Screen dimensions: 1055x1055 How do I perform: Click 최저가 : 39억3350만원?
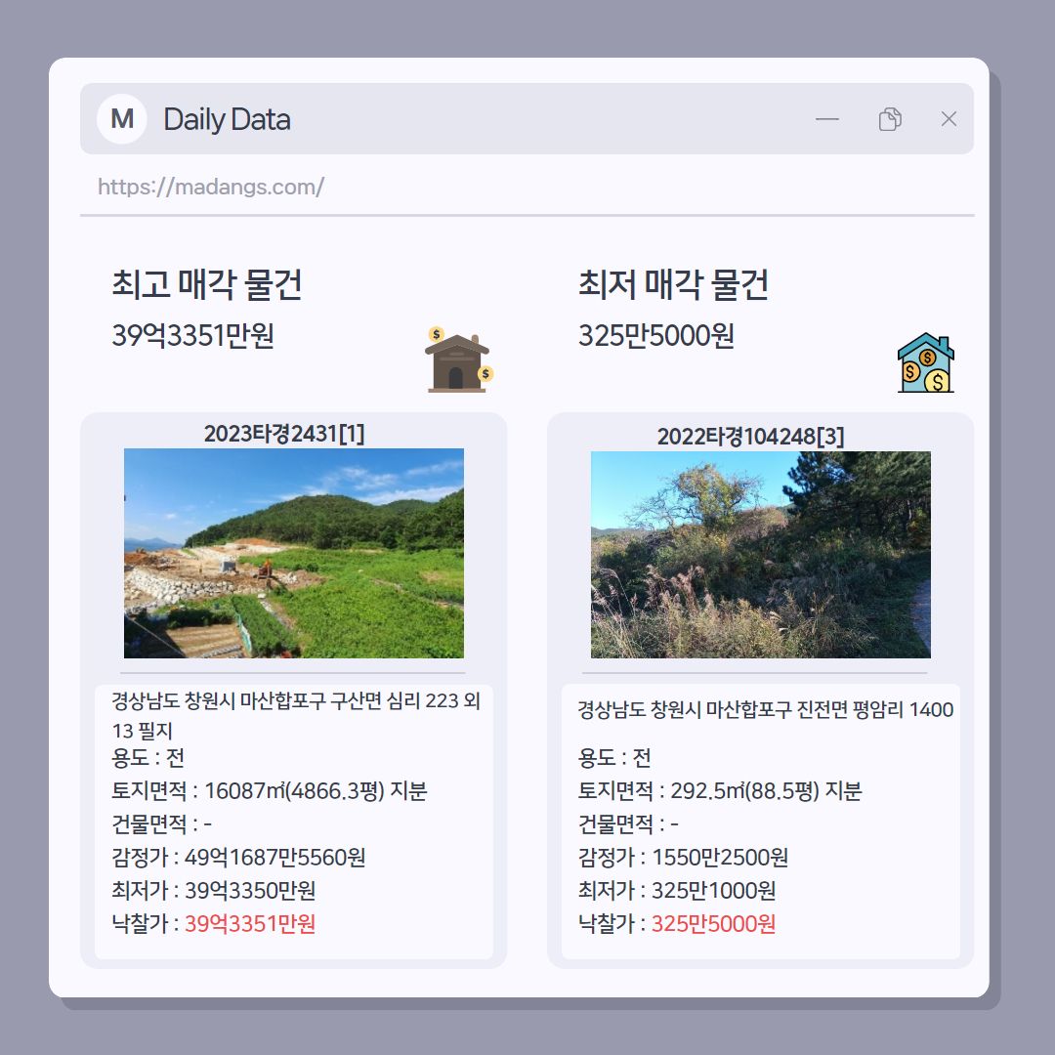tap(213, 890)
